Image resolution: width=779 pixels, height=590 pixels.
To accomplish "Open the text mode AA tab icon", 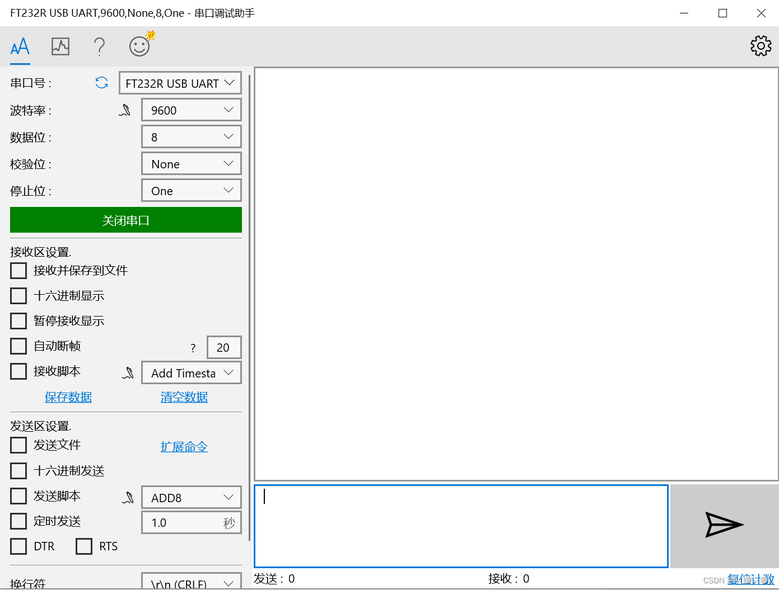I will (x=20, y=46).
